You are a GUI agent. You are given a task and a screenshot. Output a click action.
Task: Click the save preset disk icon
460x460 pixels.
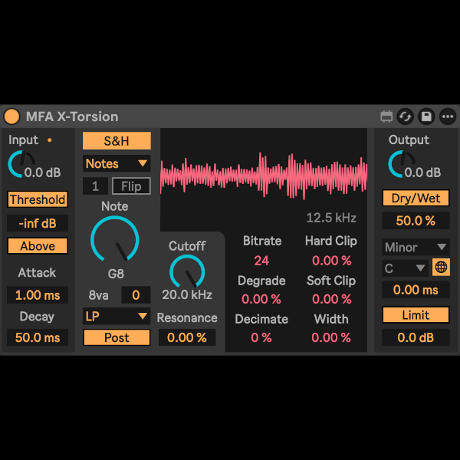pyautogui.click(x=426, y=117)
